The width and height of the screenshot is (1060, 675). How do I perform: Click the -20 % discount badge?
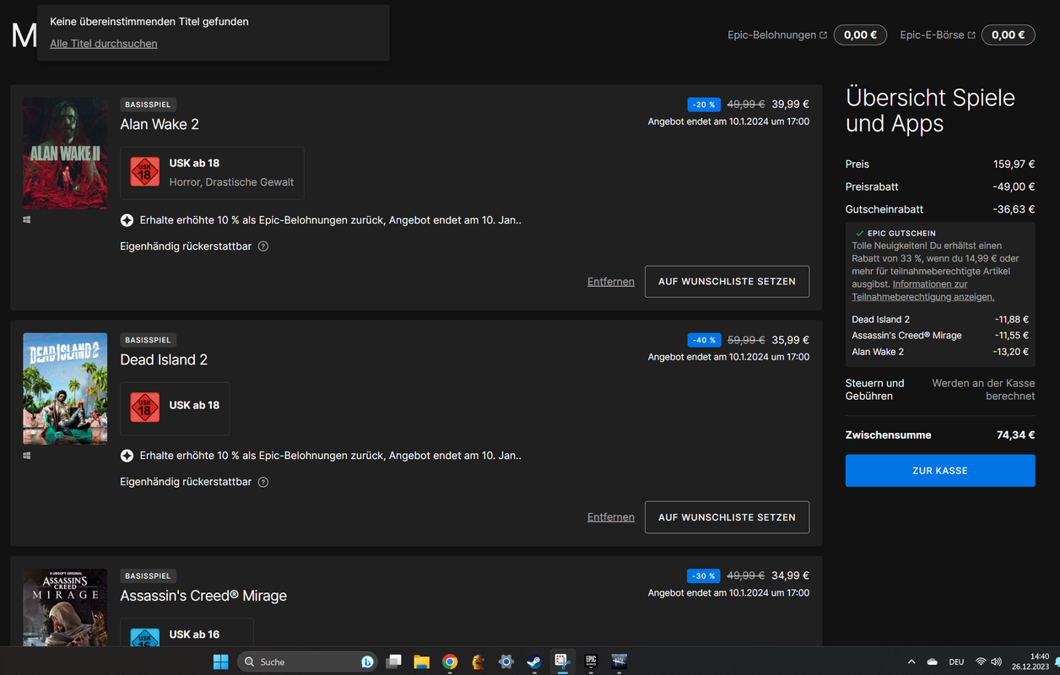[704, 105]
